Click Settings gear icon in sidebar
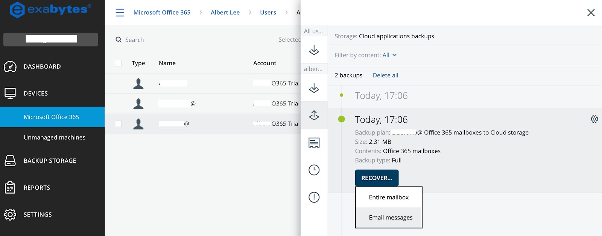Image resolution: width=602 pixels, height=236 pixels. (x=10, y=215)
